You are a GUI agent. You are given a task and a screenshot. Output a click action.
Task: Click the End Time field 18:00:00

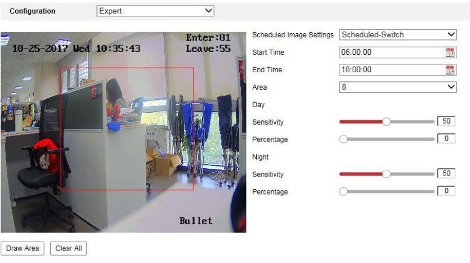392,70
